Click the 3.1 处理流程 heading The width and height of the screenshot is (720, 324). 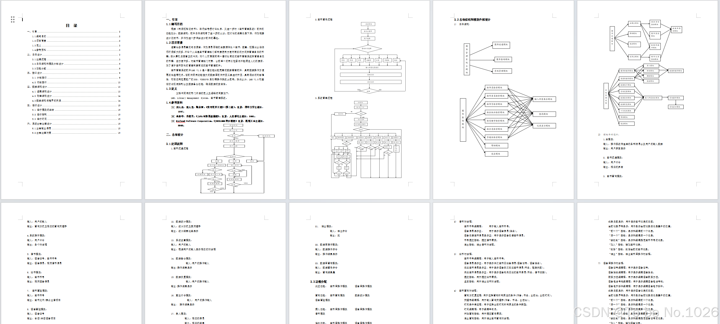tap(174, 144)
